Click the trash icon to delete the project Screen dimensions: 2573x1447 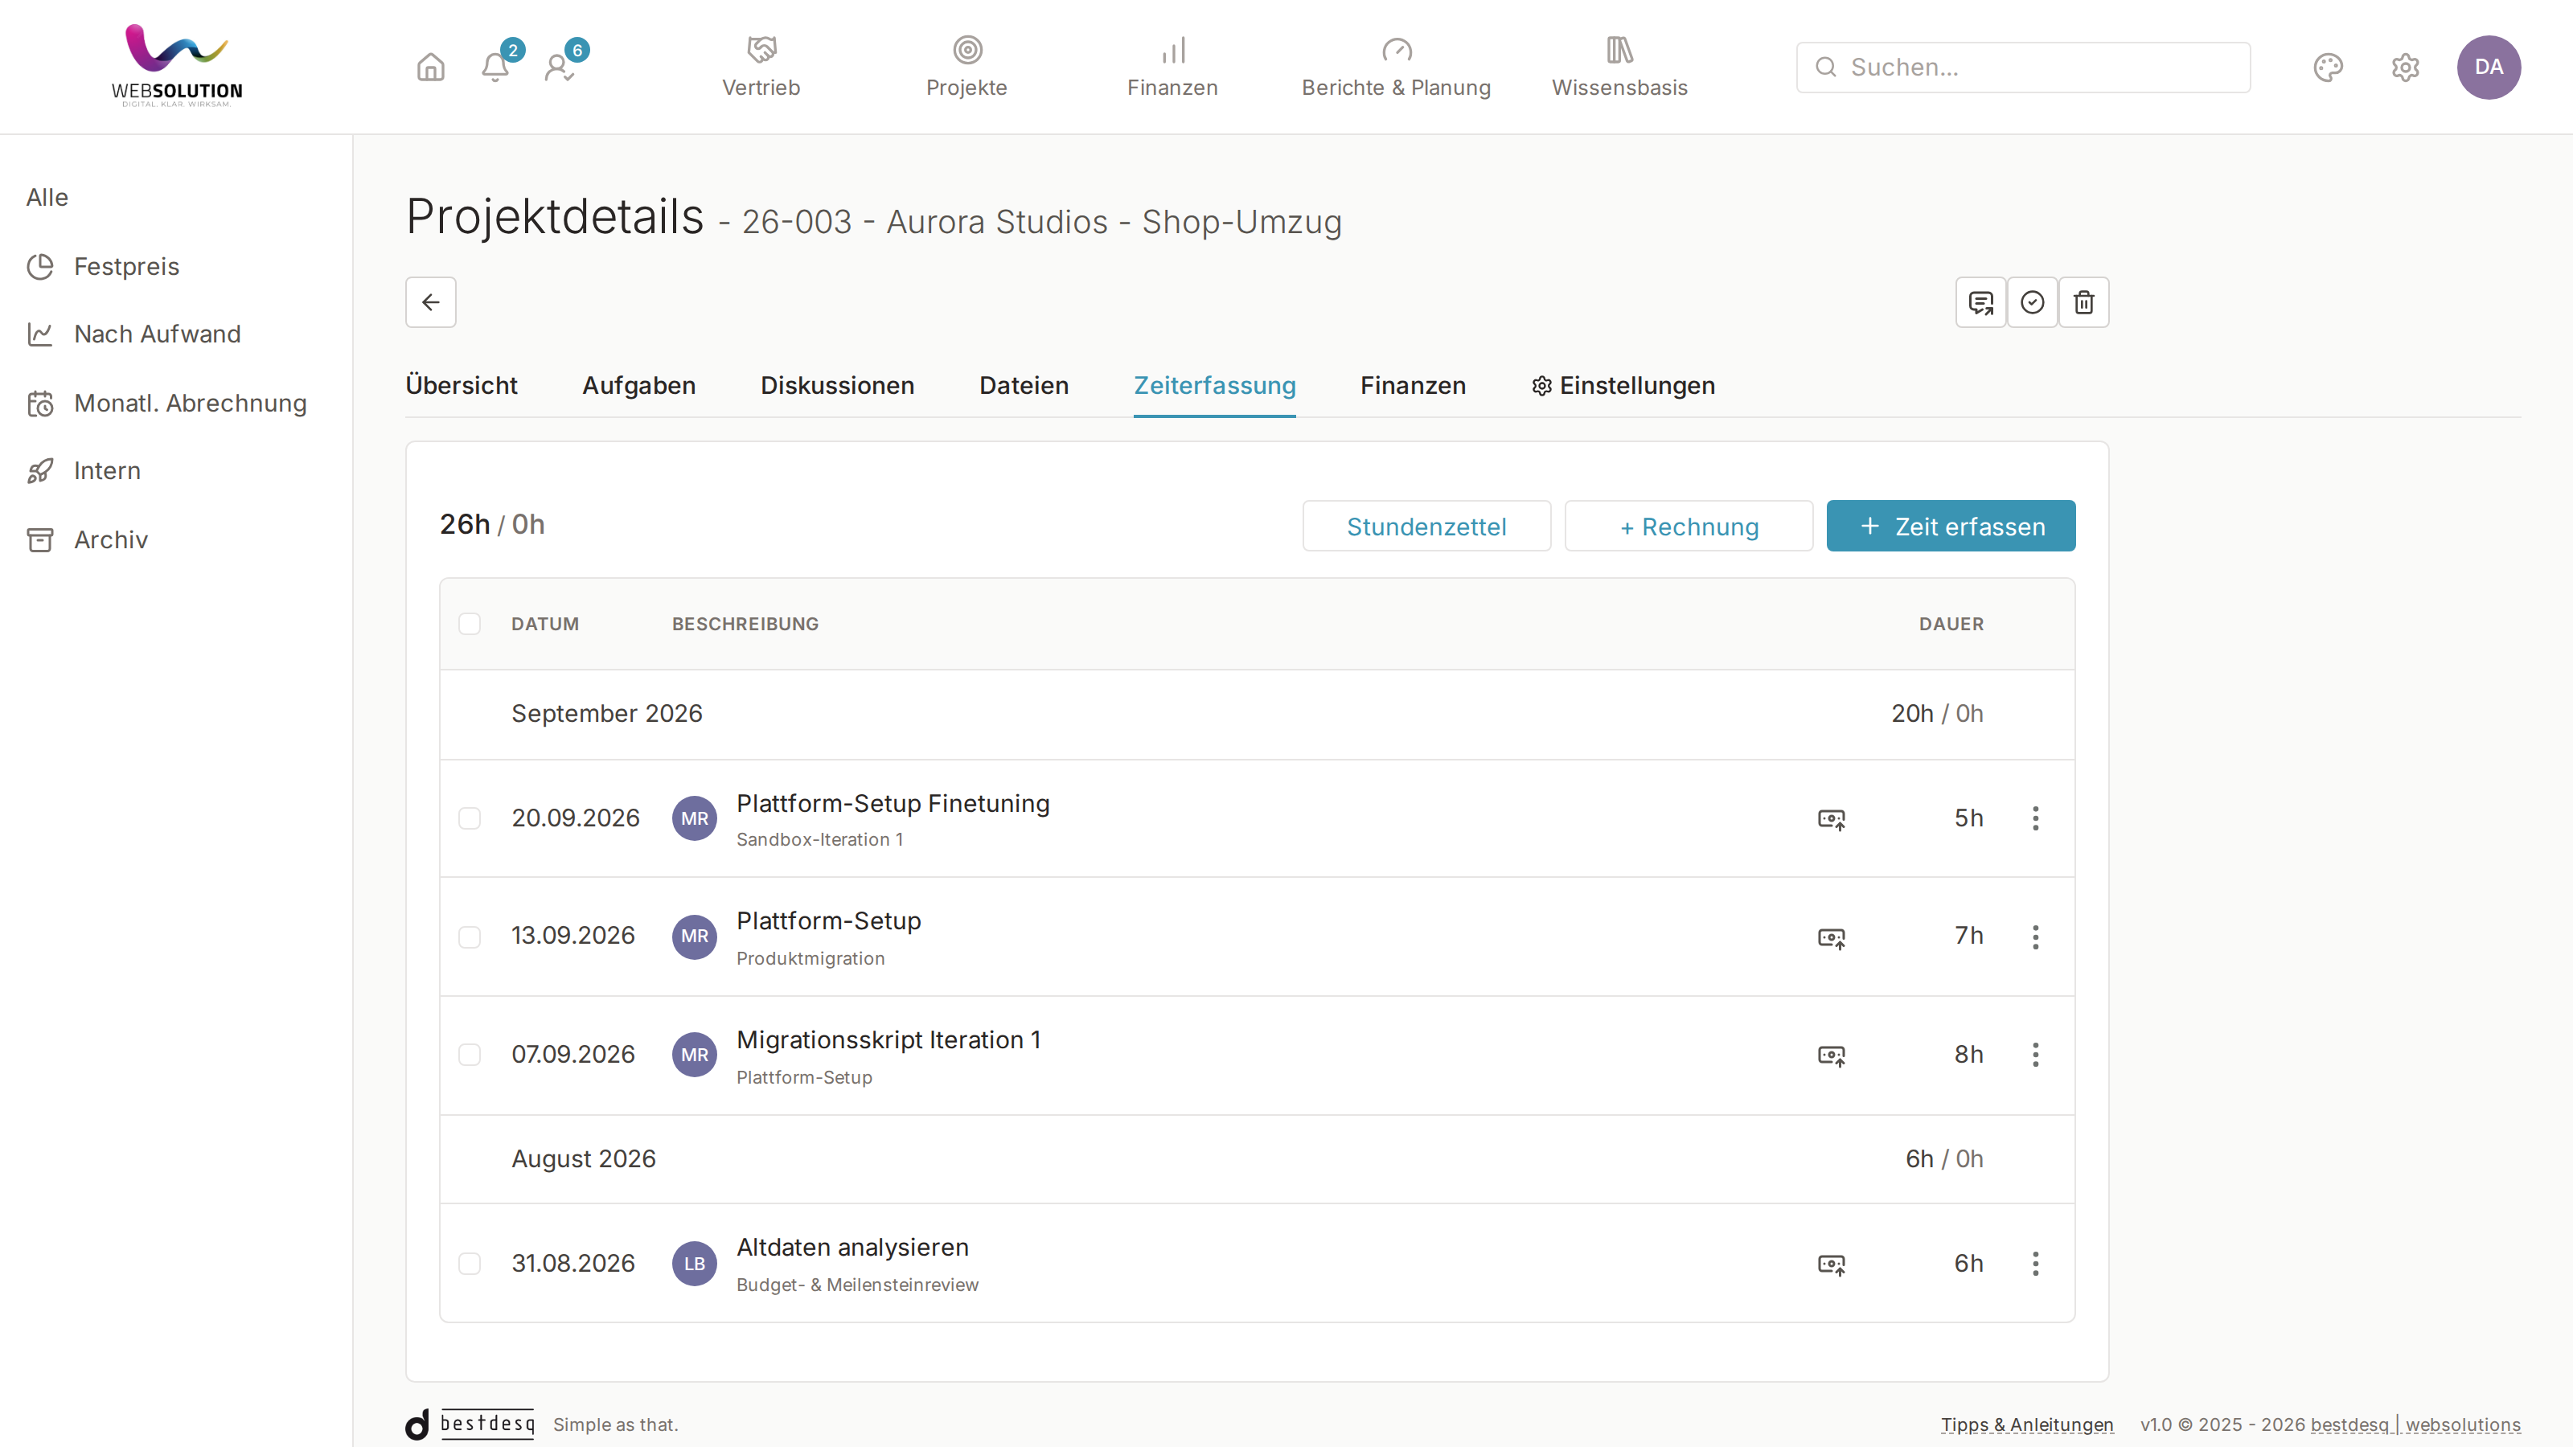click(x=2083, y=302)
